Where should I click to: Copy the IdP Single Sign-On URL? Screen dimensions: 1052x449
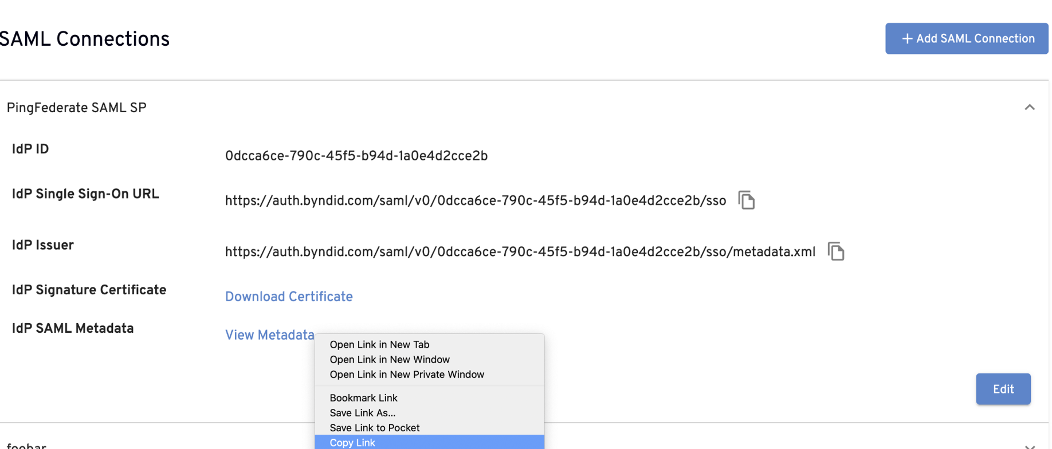tap(746, 200)
